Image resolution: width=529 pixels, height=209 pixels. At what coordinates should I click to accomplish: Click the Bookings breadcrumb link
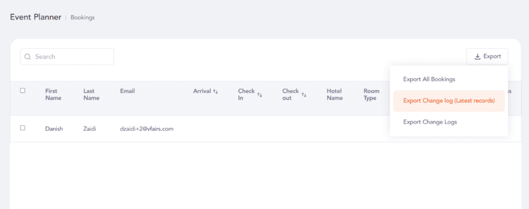83,18
